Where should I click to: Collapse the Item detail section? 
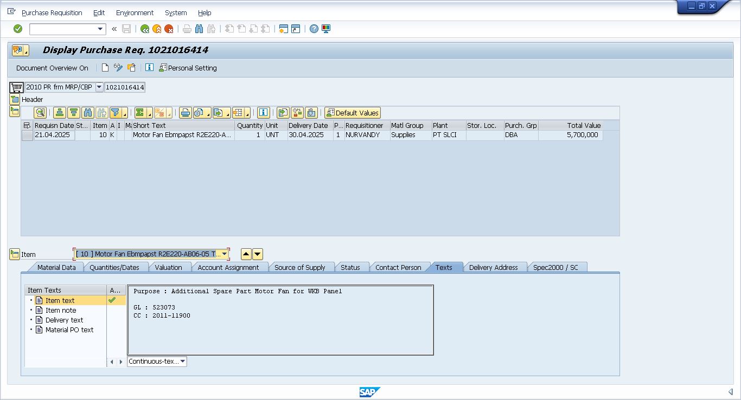coord(15,254)
